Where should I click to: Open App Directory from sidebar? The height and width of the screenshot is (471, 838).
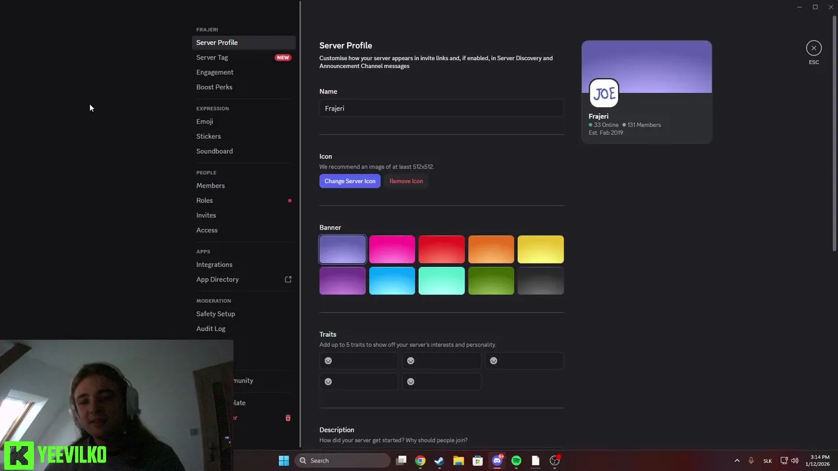[x=244, y=279]
